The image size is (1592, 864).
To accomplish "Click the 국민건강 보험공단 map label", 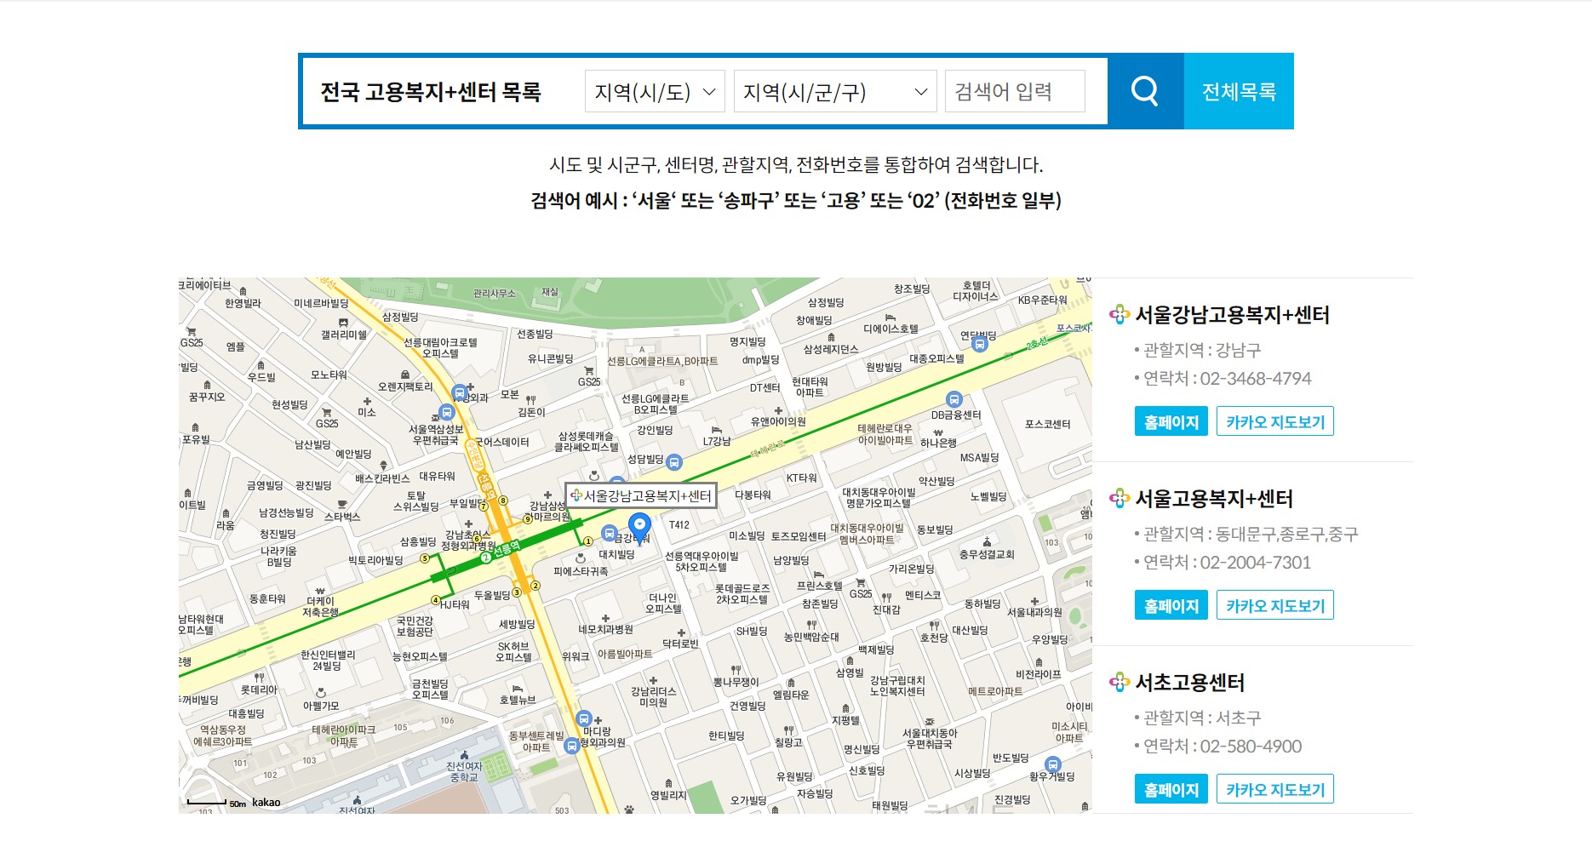I will pos(415,627).
